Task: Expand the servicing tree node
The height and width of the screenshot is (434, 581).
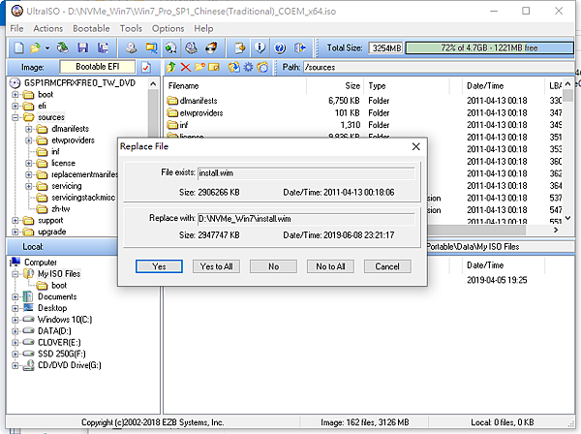Action: tap(29, 186)
